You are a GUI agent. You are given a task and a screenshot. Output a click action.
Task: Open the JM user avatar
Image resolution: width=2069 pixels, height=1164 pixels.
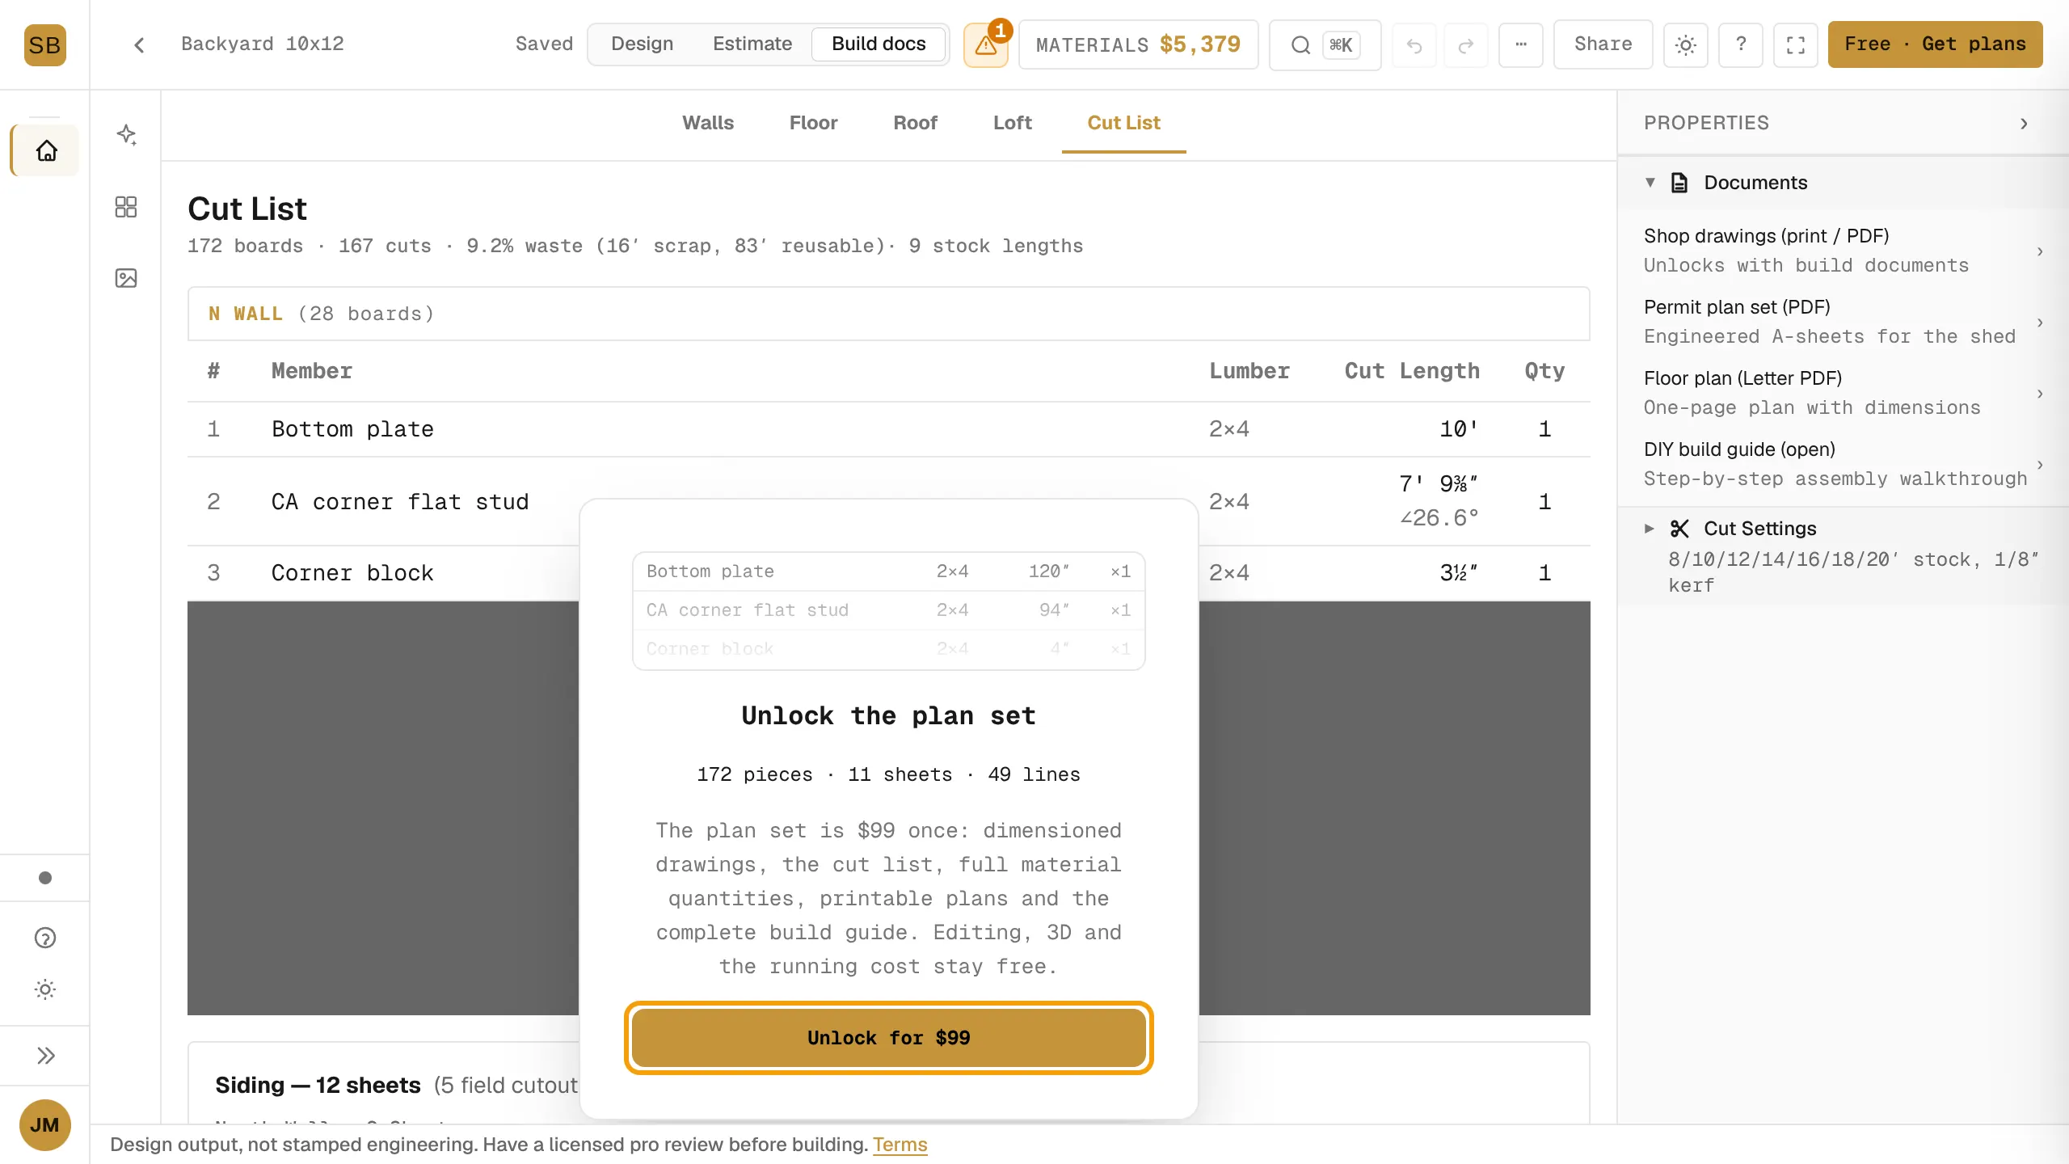[44, 1124]
